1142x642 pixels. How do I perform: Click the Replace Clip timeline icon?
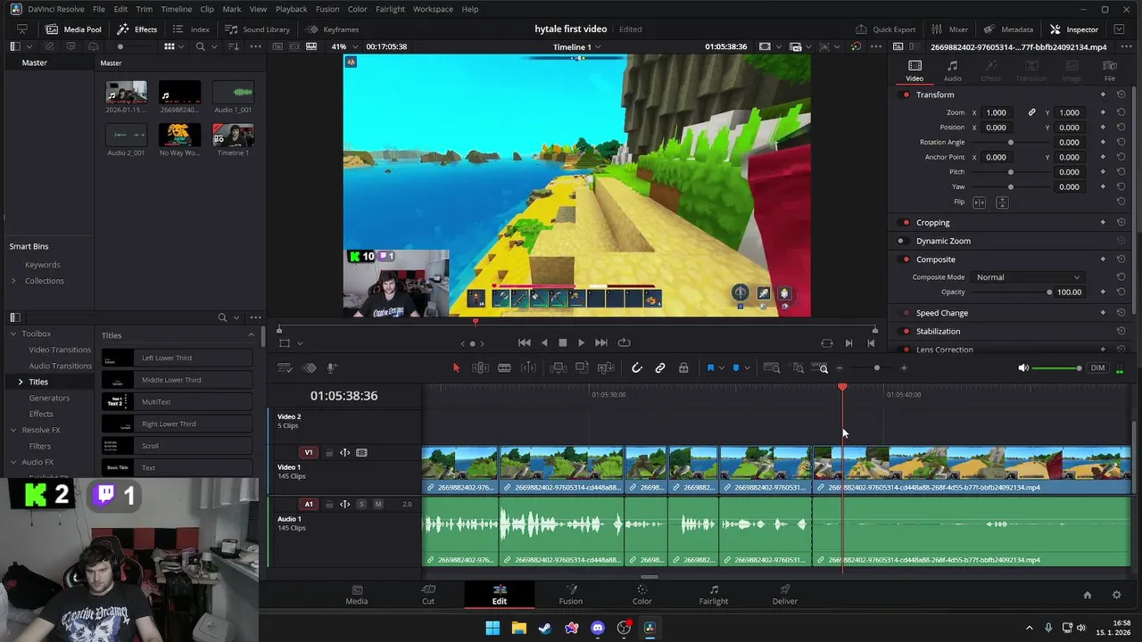tap(606, 367)
